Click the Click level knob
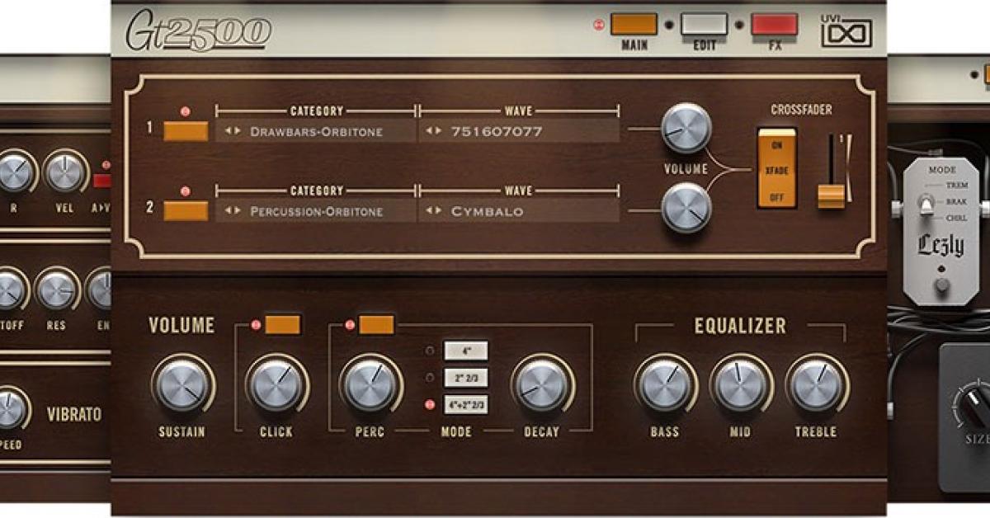Image resolution: width=990 pixels, height=518 pixels. pos(276,385)
